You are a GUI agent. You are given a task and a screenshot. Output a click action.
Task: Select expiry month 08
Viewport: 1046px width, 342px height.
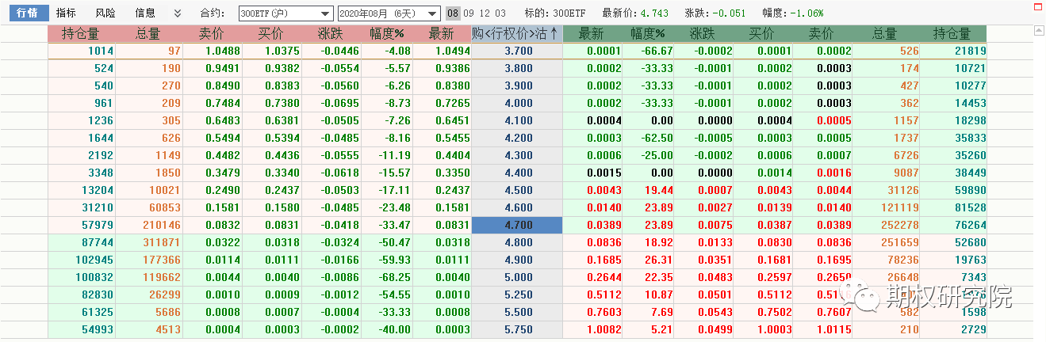[x=452, y=13]
